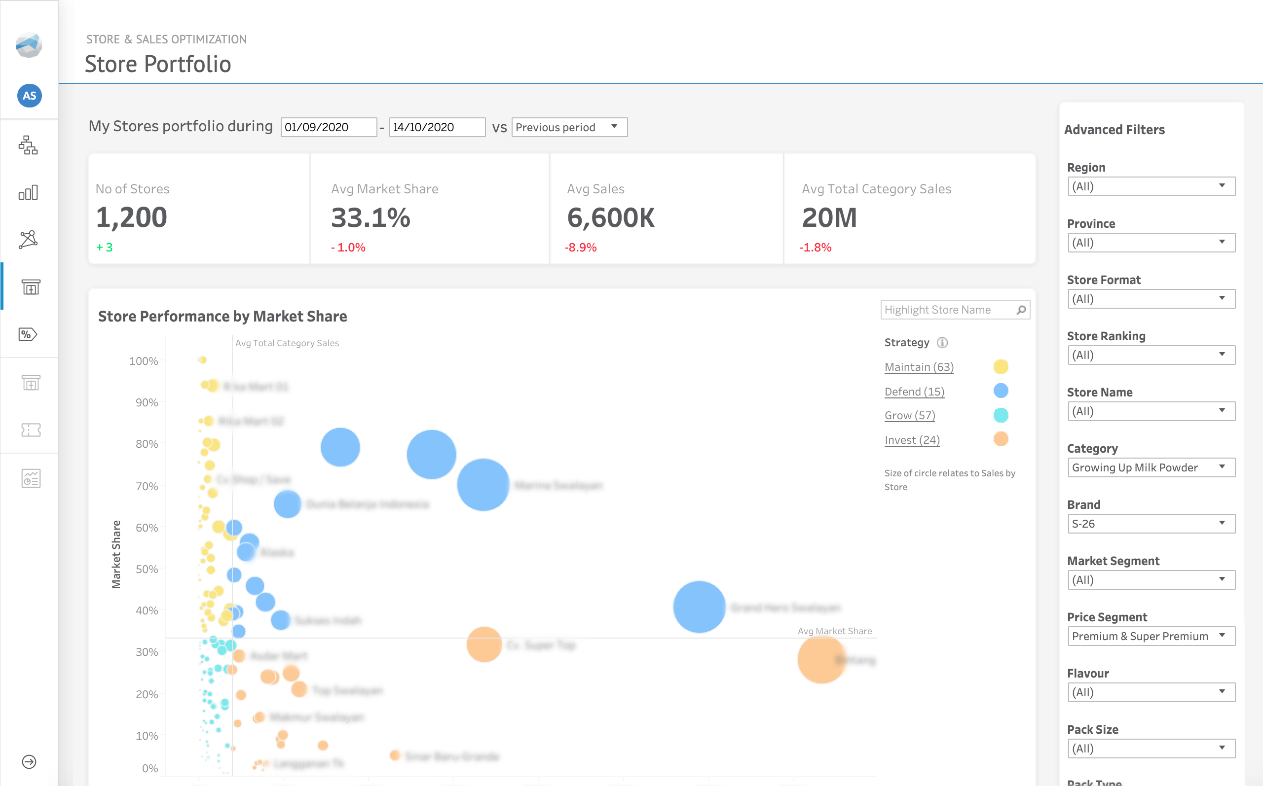The width and height of the screenshot is (1263, 786).
Task: Click the Maintain (63) strategy link
Action: tap(919, 367)
